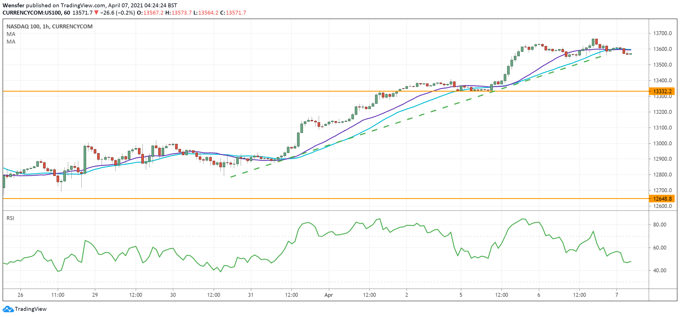The image size is (680, 317).
Task: Click the NASDAQ 100, 1h chart title
Action: [x=49, y=26]
